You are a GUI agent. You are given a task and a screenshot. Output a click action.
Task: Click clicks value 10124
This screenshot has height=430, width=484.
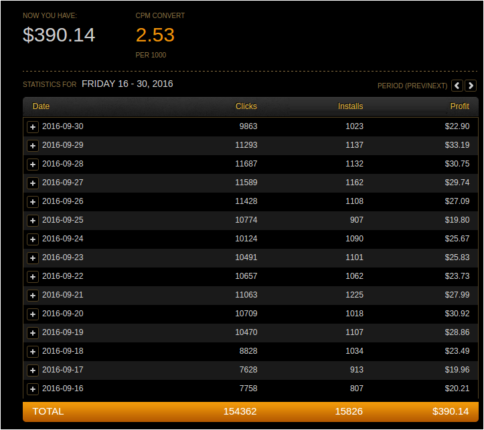(x=246, y=239)
